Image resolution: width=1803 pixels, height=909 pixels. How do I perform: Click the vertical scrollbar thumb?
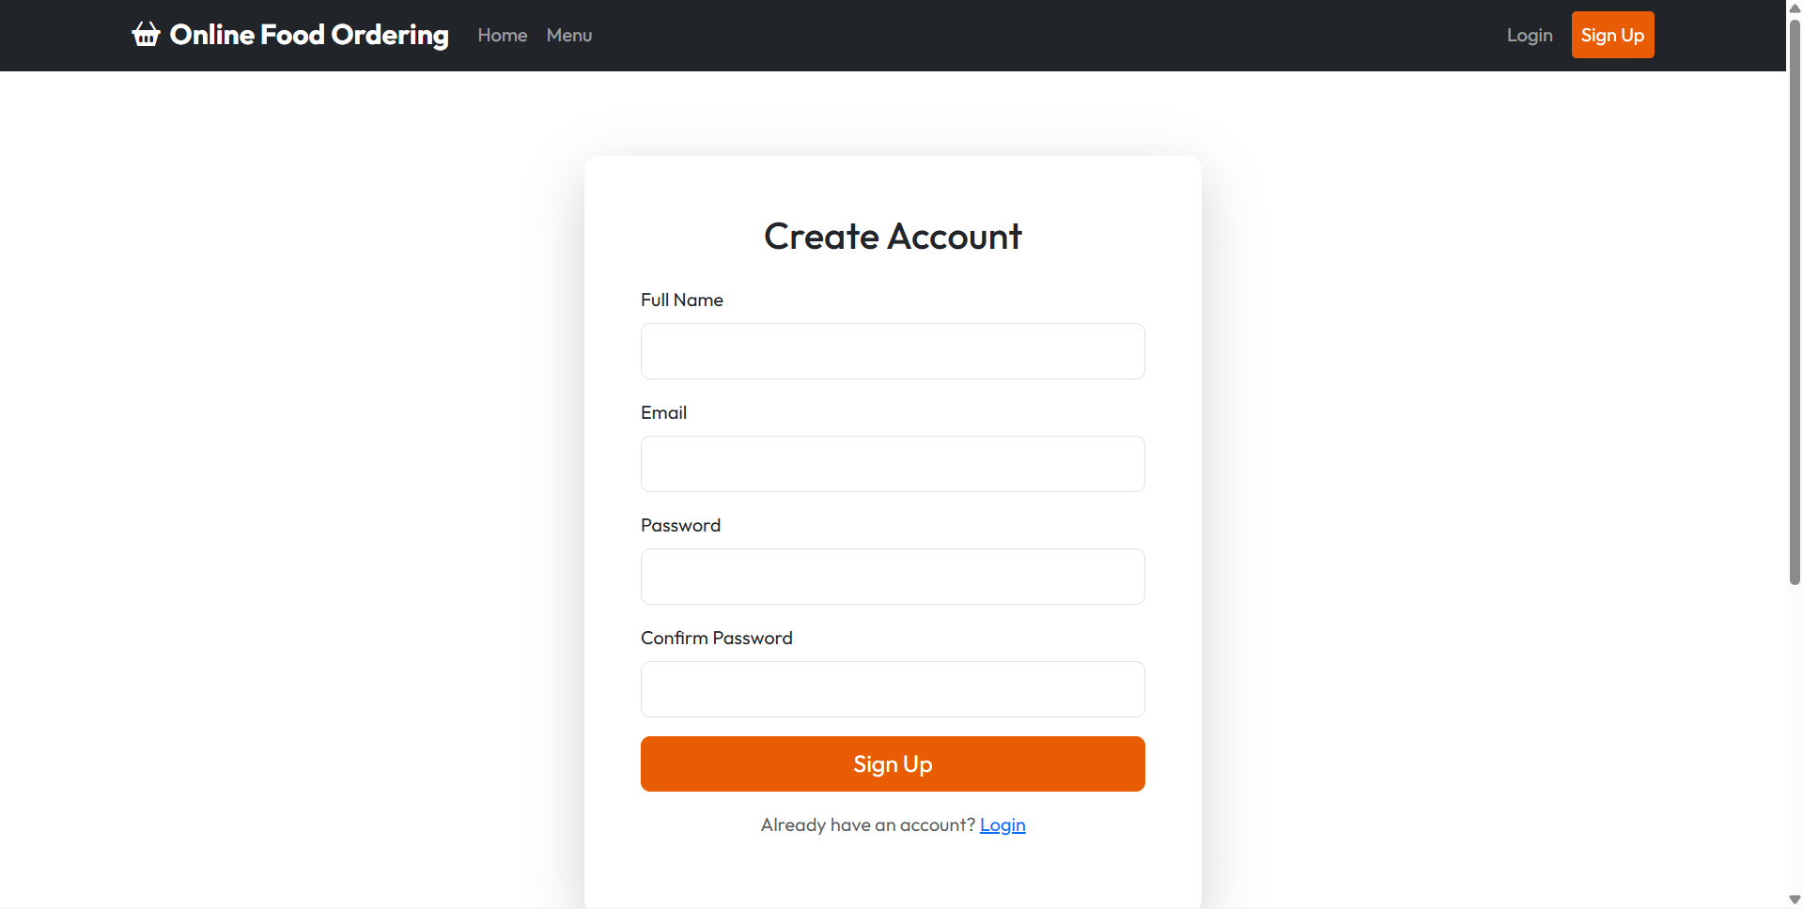tap(1795, 300)
